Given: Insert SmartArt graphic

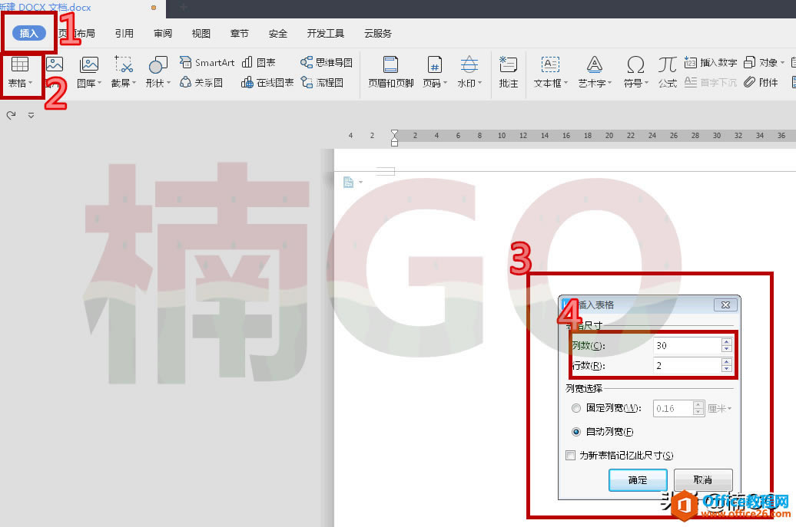Looking at the screenshot, I should [x=207, y=62].
